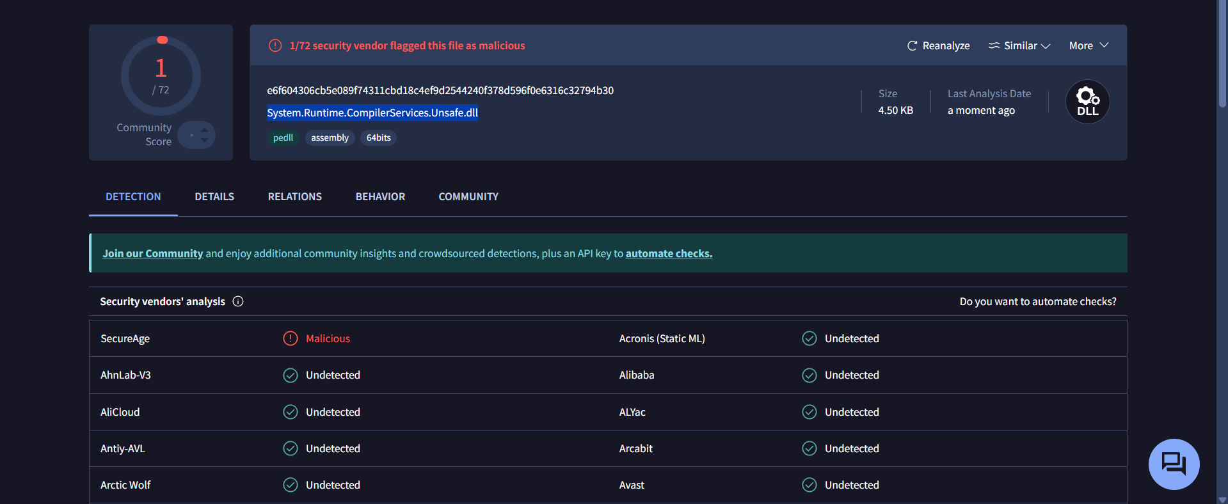Click the red malicious alert icon for SecureAge
Viewport: 1228px width, 504px height.
(291, 338)
